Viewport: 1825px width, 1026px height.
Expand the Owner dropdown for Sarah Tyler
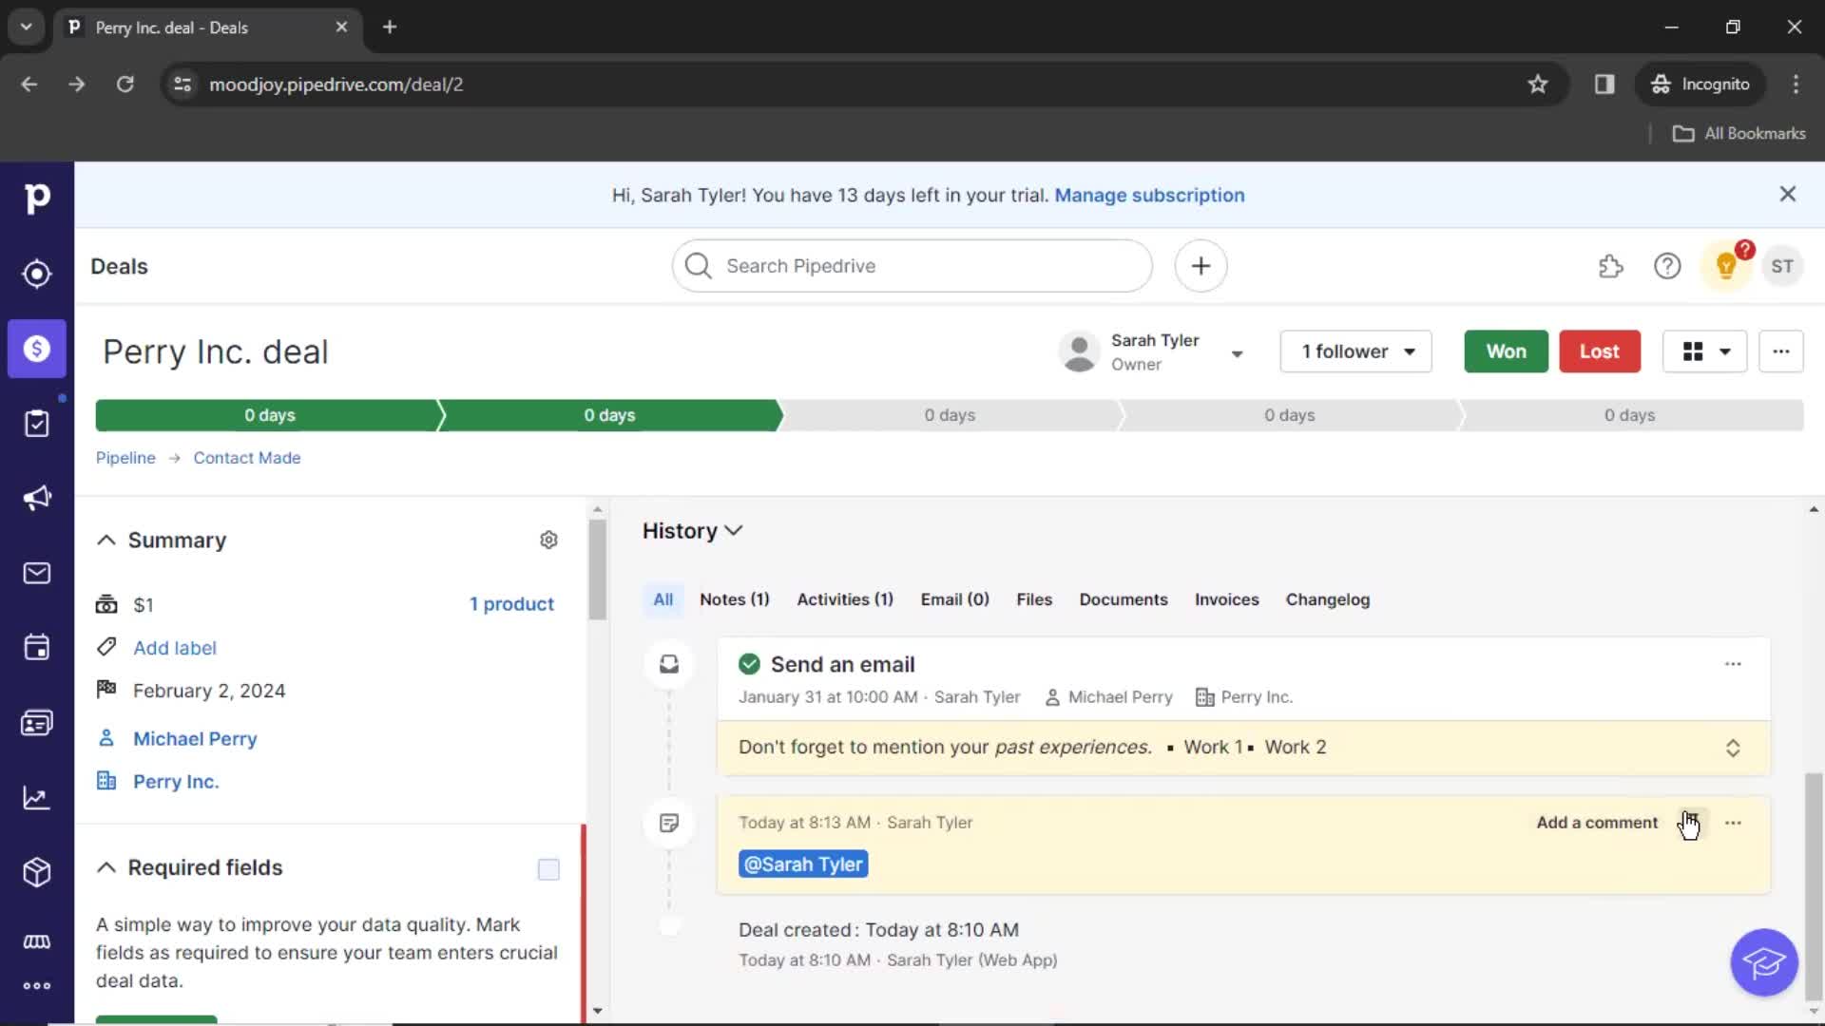click(x=1239, y=352)
